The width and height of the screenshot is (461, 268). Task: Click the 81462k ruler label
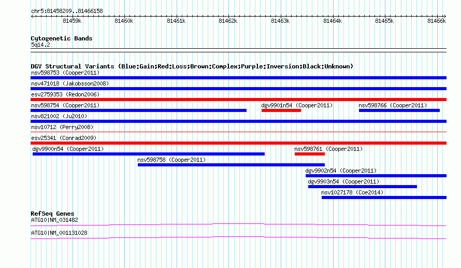228,21
